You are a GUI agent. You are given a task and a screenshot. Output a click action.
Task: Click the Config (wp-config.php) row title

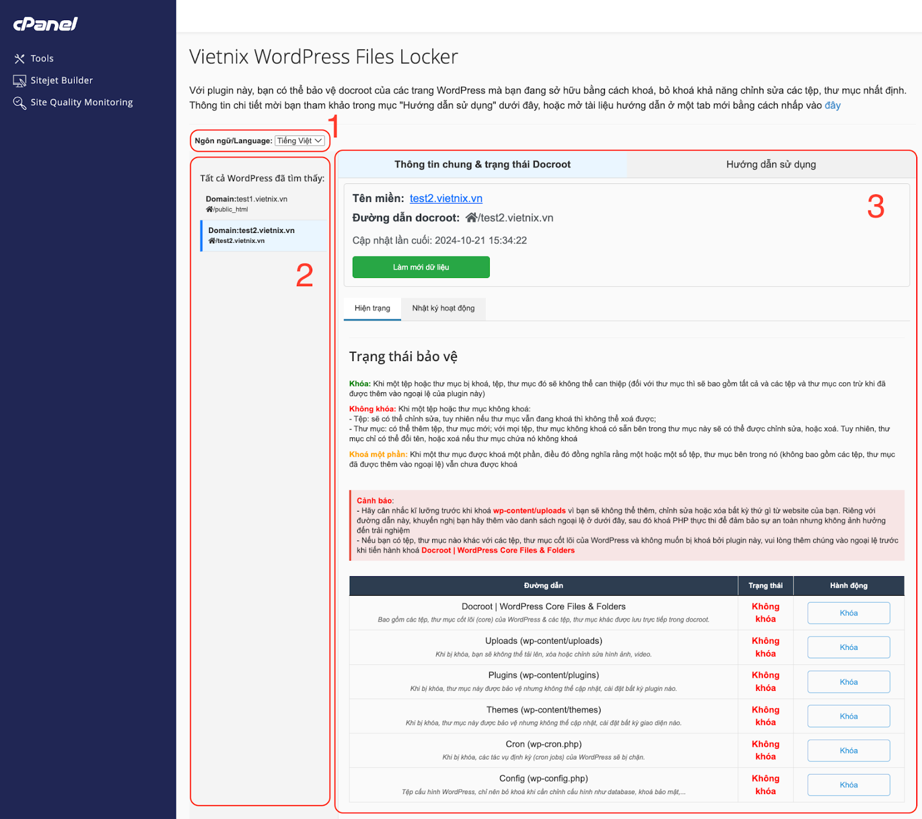pos(543,778)
